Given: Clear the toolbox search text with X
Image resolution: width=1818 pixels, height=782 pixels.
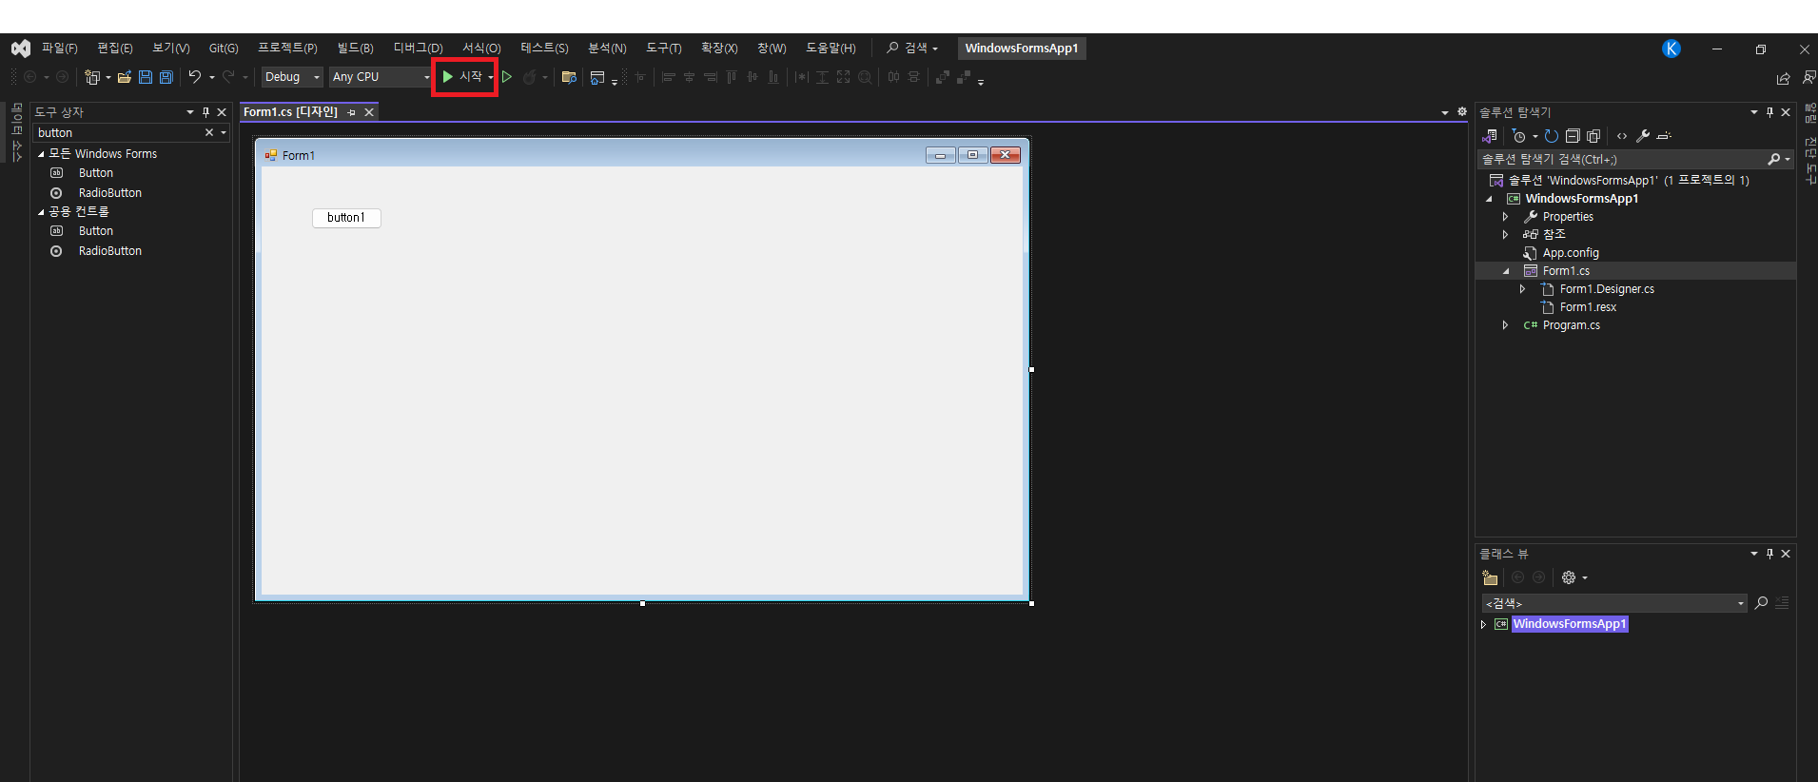Looking at the screenshot, I should point(209,133).
